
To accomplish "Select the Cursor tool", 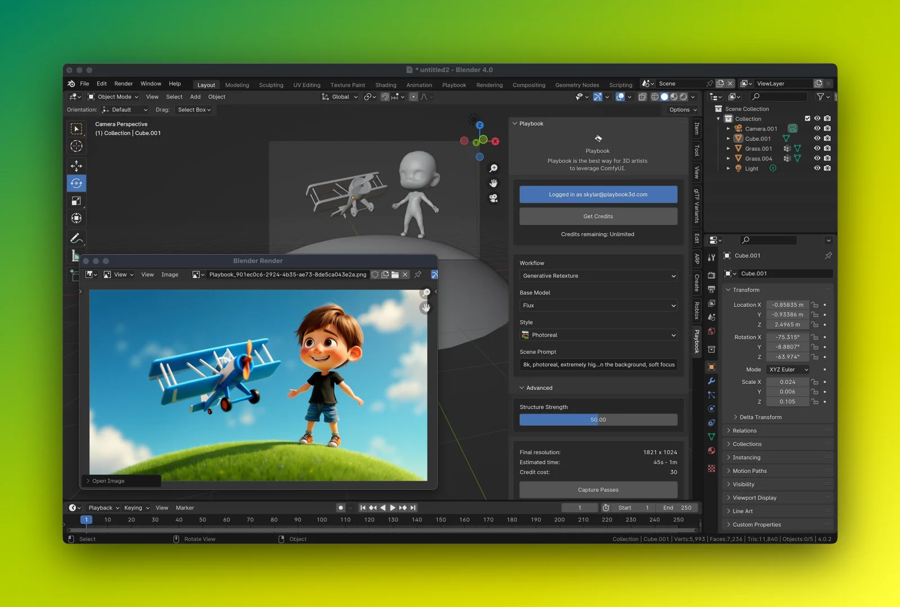I will click(76, 146).
